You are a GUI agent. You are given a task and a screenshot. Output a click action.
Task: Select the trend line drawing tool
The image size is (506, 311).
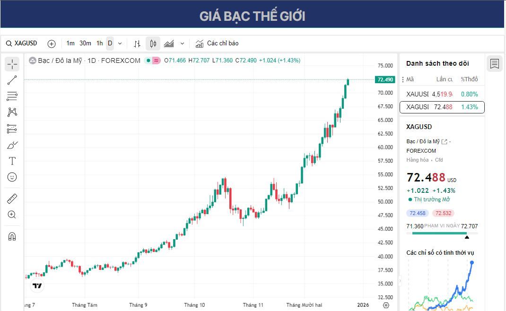(12, 80)
